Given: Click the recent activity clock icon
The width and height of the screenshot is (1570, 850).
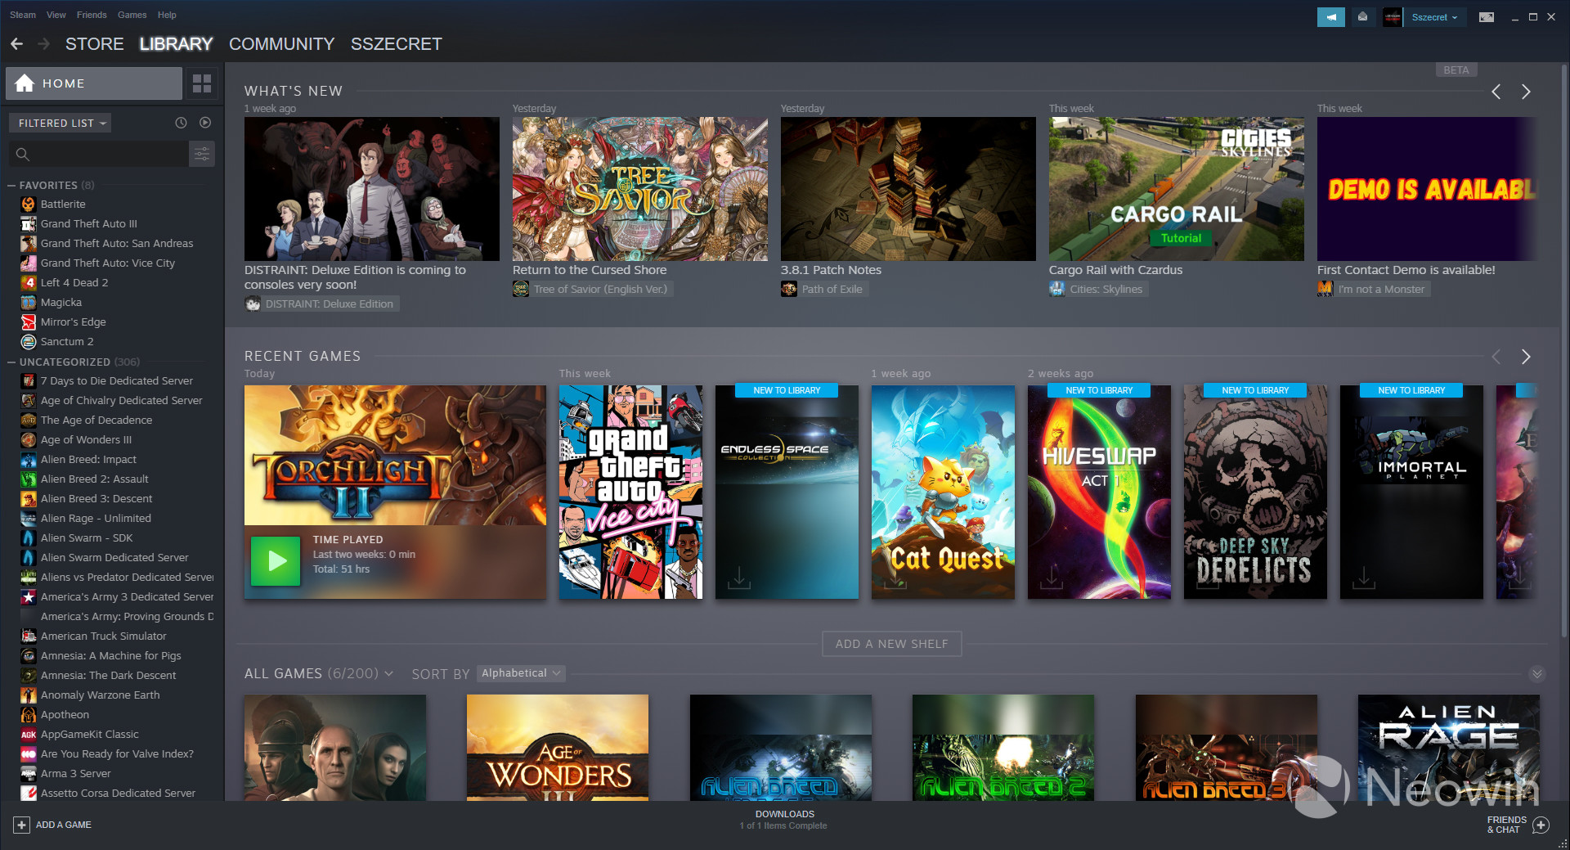Looking at the screenshot, I should pyautogui.click(x=181, y=123).
